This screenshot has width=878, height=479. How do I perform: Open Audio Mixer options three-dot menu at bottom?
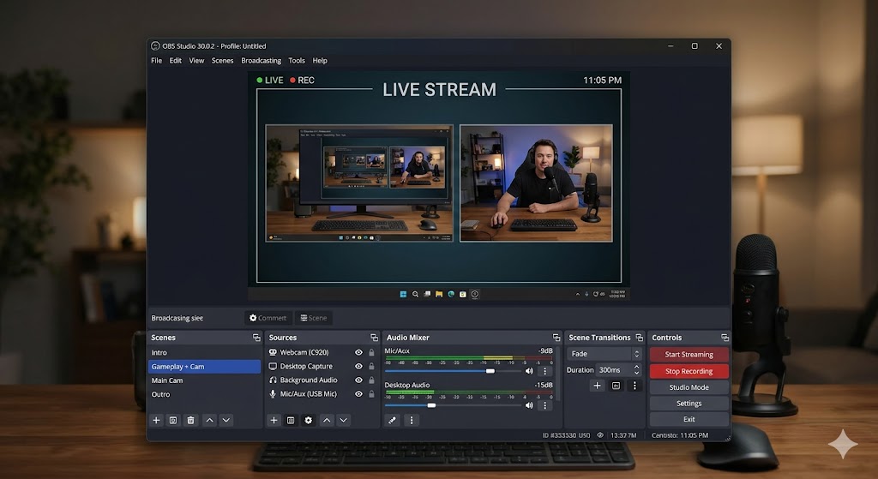(x=412, y=420)
